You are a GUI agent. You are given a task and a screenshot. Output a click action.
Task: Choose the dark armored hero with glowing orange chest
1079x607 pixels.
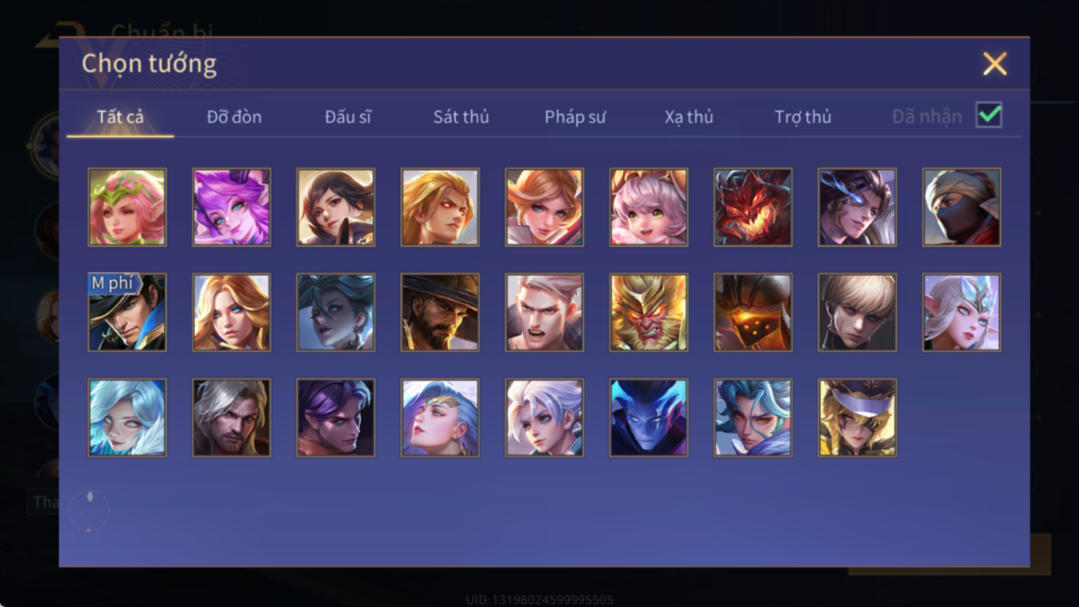(x=753, y=312)
